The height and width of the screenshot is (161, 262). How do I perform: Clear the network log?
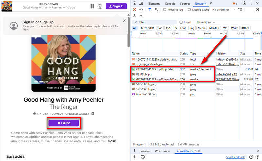pyautogui.click(x=141, y=10)
